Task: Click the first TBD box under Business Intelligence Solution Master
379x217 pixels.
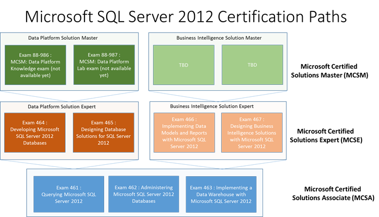Action: tap(184, 65)
